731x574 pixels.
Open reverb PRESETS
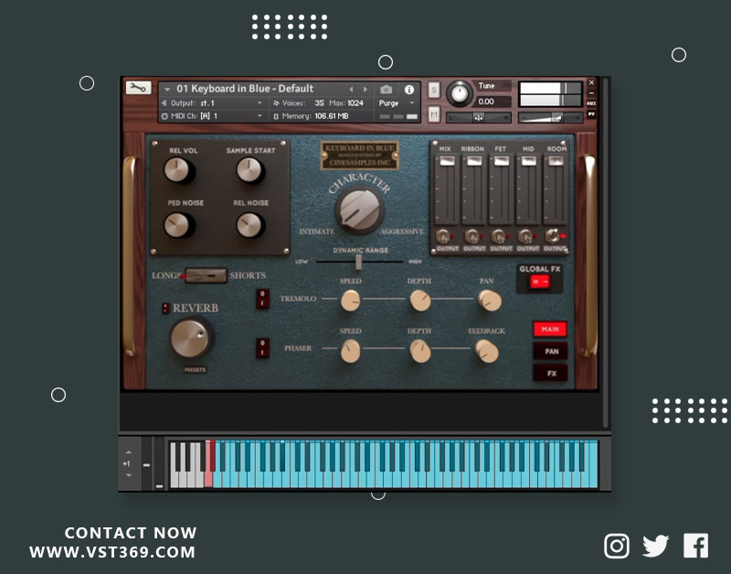(195, 370)
